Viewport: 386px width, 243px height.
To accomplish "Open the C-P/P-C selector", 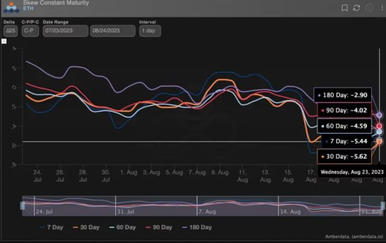I will 30,31.
